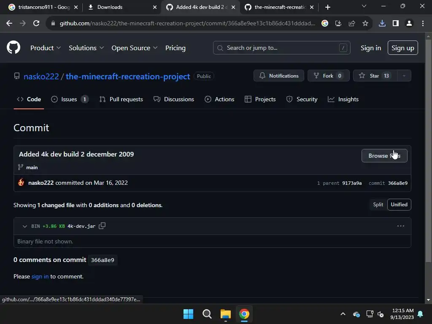The width and height of the screenshot is (432, 324).
Task: Click the network display tray icon
Action: 370,314
